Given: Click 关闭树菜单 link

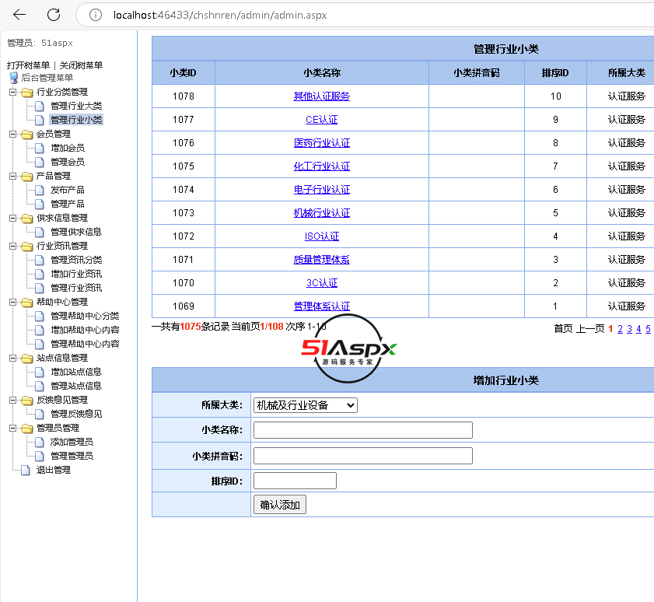Looking at the screenshot, I should [81, 65].
